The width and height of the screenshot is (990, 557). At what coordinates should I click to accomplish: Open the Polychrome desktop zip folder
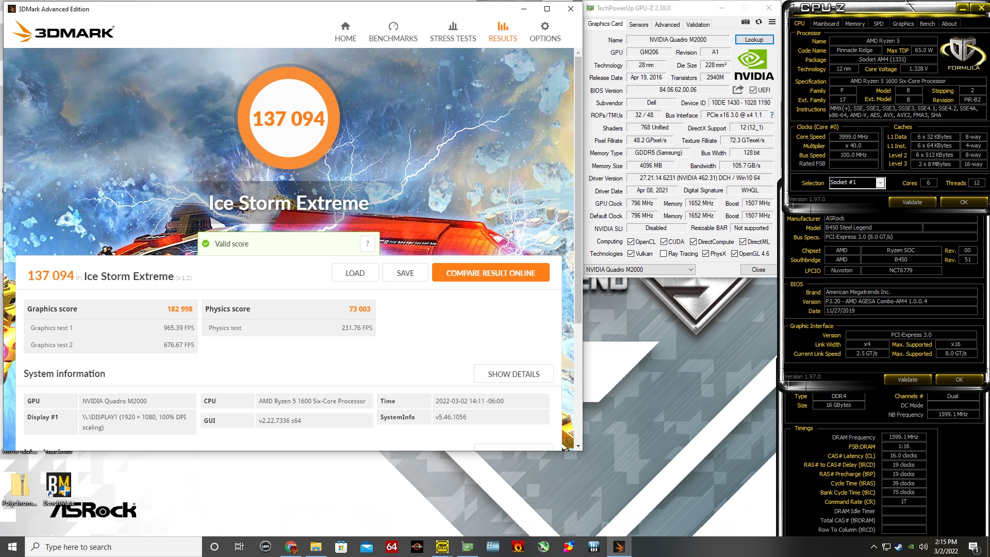point(20,489)
